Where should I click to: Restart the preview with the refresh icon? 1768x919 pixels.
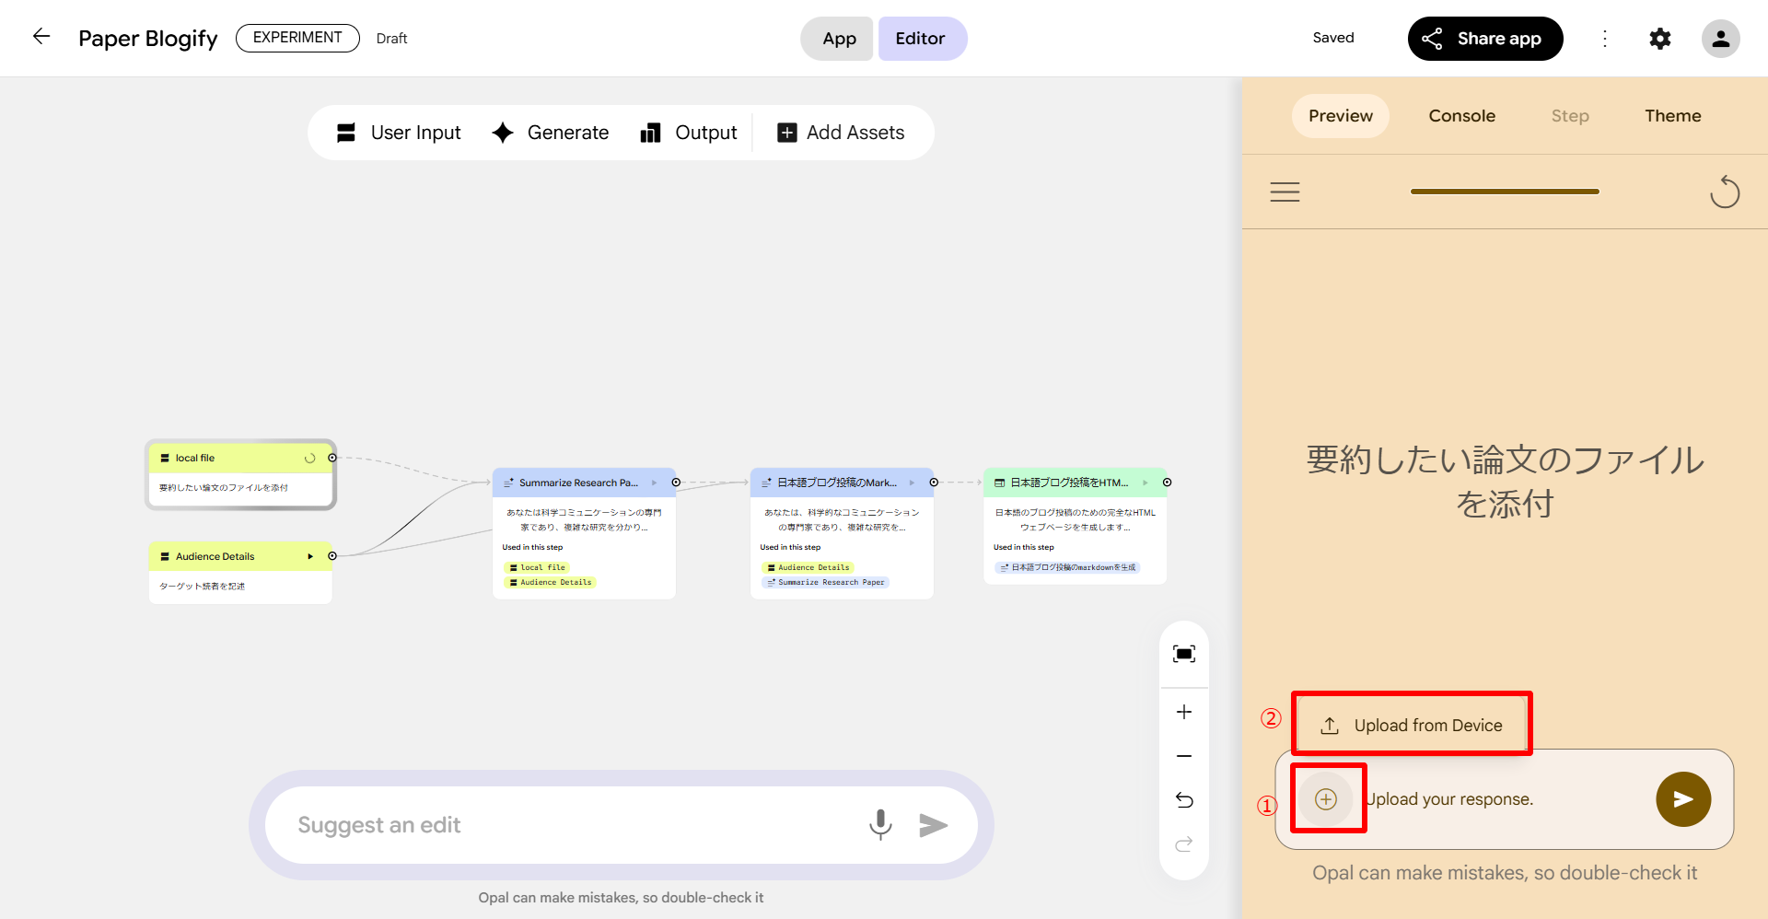[1724, 192]
